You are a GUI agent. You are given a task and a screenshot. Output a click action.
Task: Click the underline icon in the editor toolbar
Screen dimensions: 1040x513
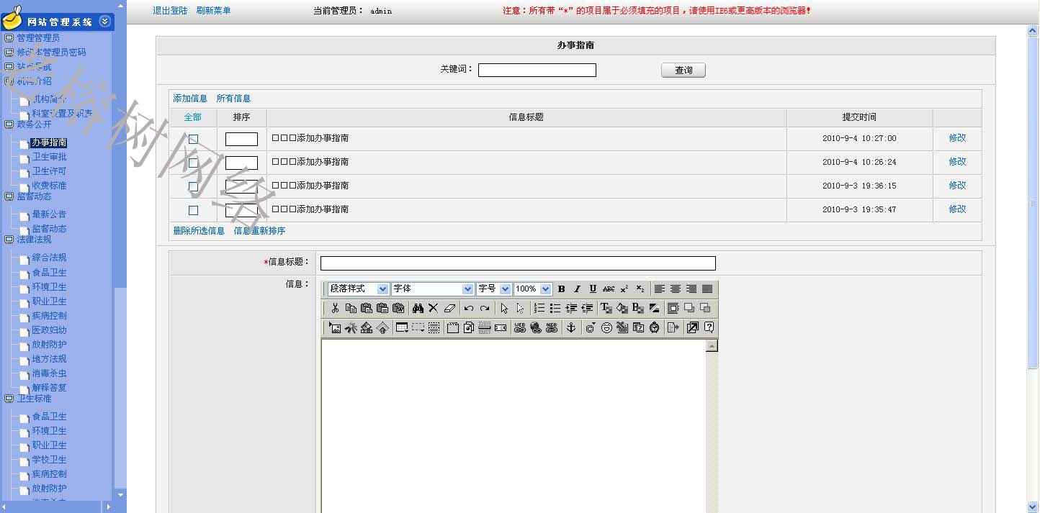593,289
